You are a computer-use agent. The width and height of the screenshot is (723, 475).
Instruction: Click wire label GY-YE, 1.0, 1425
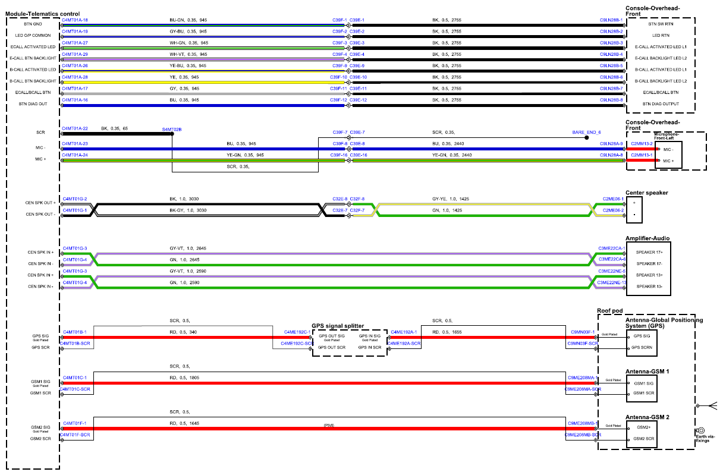pyautogui.click(x=451, y=199)
